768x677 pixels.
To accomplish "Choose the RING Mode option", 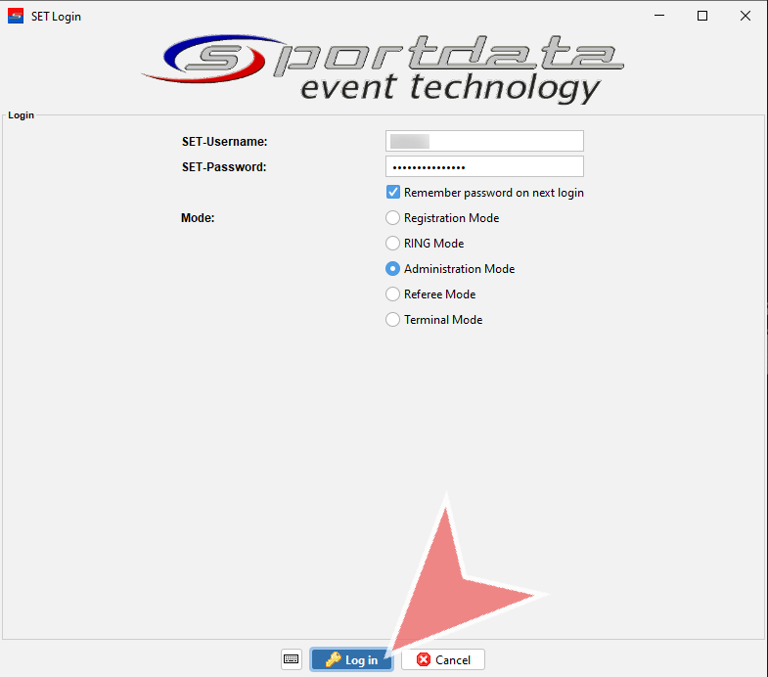I will [393, 244].
